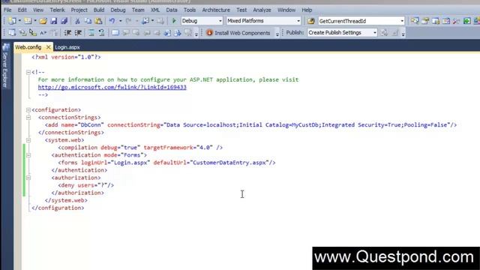Click the Install Web Components orange icon

pos(209,32)
